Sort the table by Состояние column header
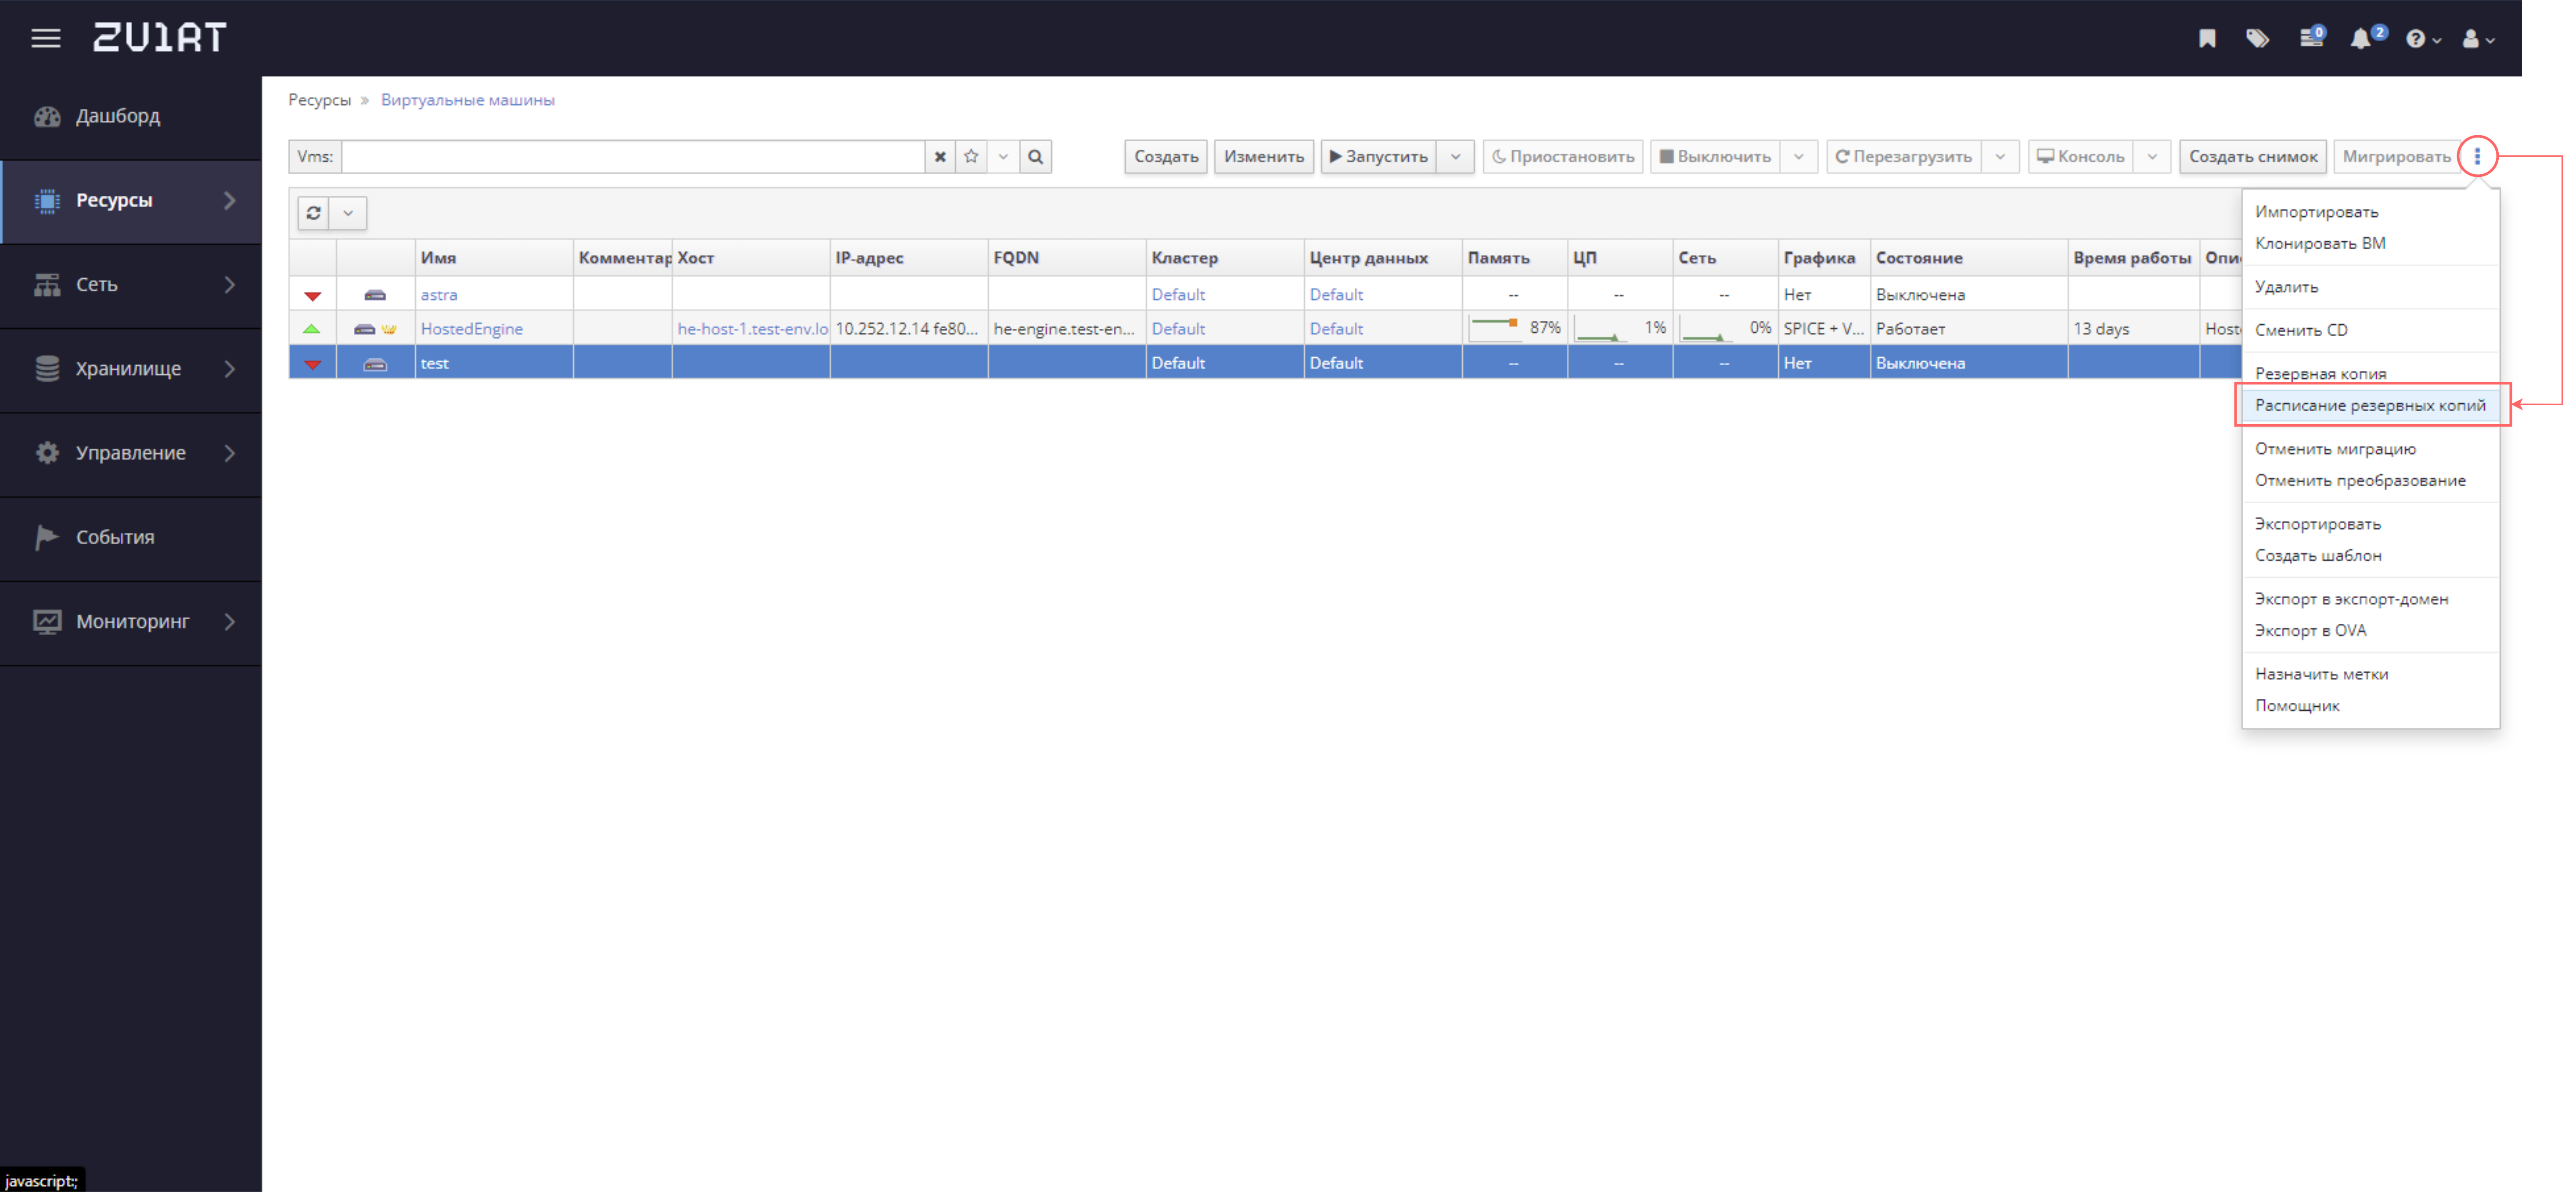 [1968, 258]
